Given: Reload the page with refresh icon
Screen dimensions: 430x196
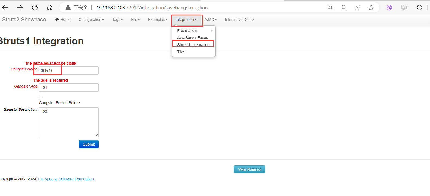Looking at the screenshot, I should [35, 8].
